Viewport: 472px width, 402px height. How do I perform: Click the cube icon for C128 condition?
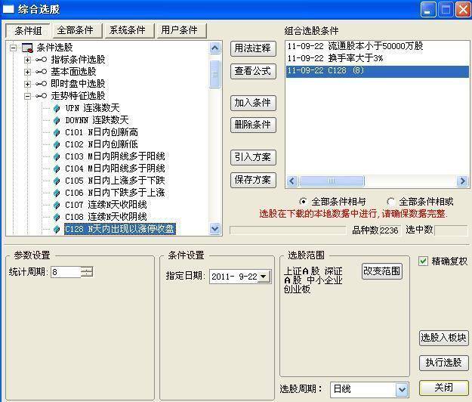[57, 229]
